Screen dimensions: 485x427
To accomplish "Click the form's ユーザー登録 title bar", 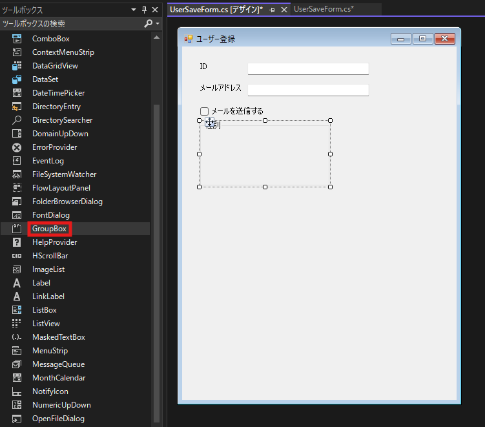I will point(319,39).
